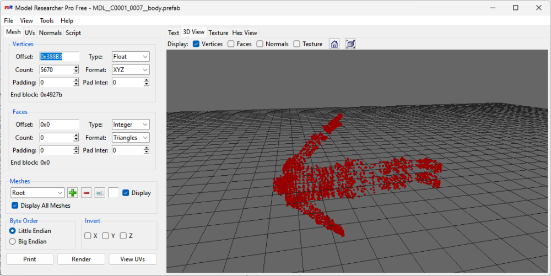Screen dimensions: 551x276
Task: Check Invert X axis
Action: 88,236
